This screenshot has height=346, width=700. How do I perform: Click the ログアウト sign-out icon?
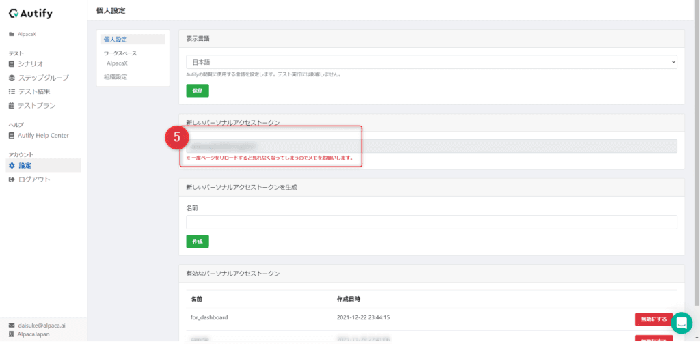tap(12, 179)
